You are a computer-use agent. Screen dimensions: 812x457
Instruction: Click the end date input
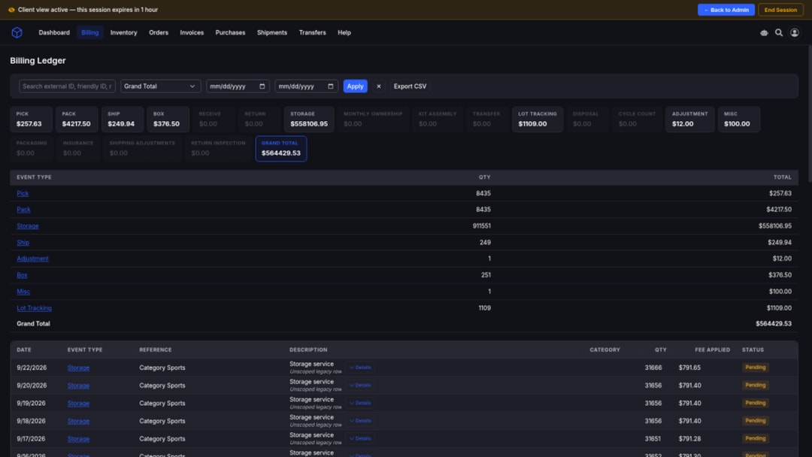(306, 86)
